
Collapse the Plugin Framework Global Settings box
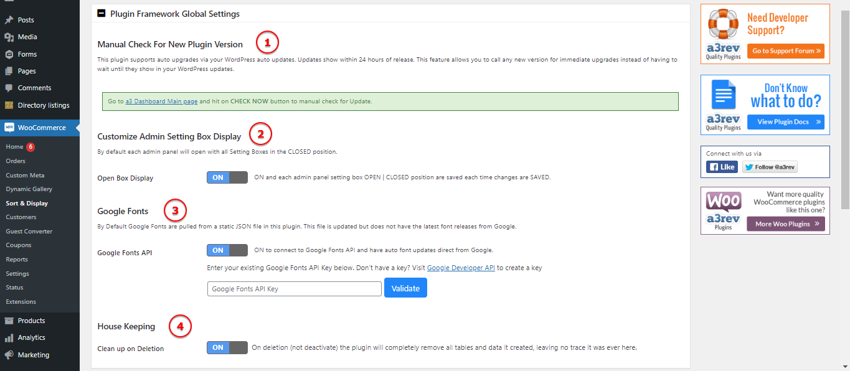click(102, 13)
